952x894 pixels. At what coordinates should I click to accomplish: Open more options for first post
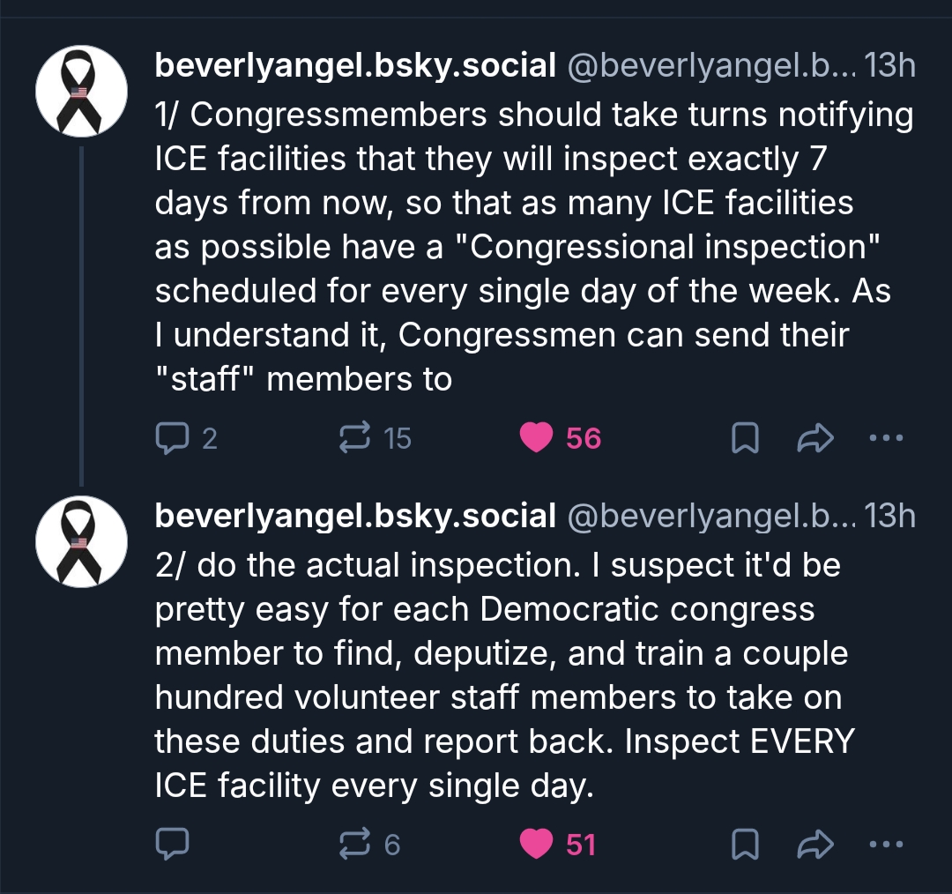point(885,437)
